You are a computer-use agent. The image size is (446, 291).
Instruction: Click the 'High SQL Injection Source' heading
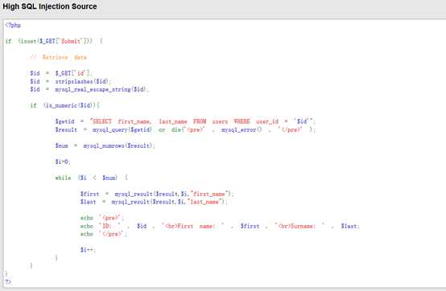[x=50, y=6]
